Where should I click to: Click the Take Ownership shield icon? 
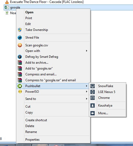[20, 30]
